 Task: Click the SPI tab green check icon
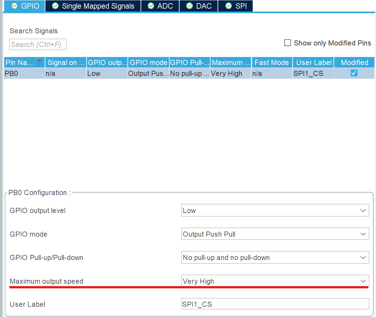[228, 6]
